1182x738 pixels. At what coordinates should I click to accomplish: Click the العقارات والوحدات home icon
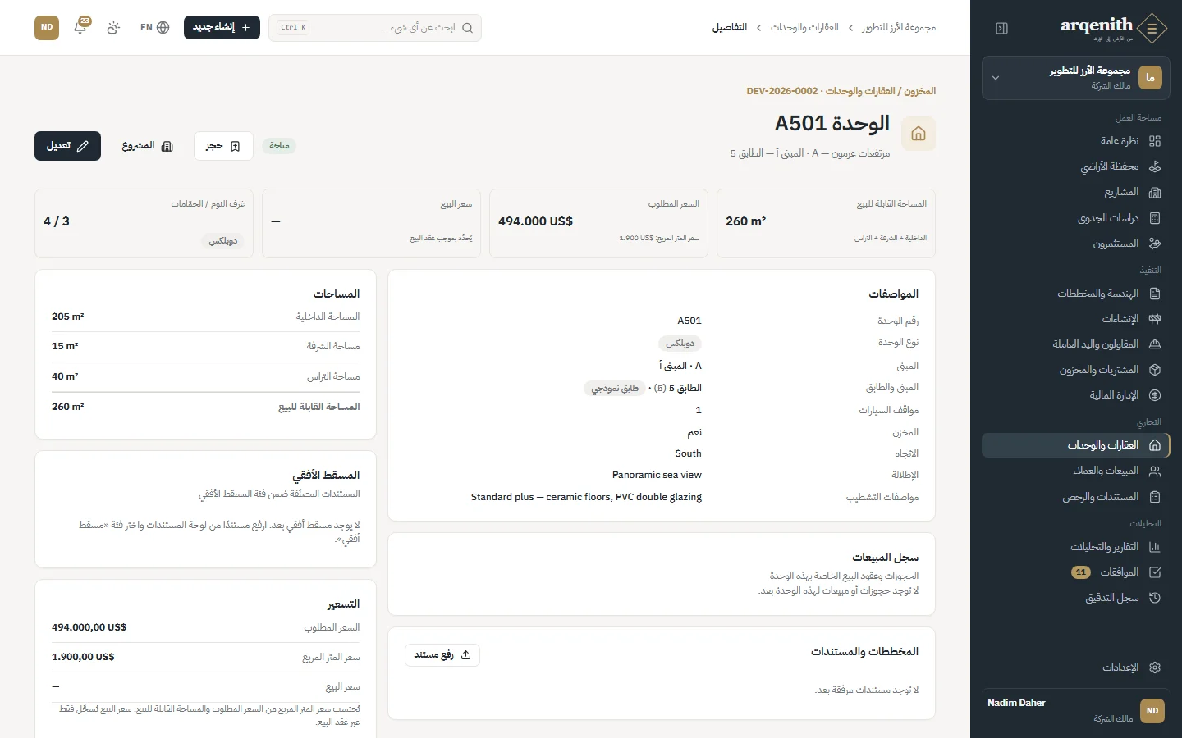click(1155, 445)
